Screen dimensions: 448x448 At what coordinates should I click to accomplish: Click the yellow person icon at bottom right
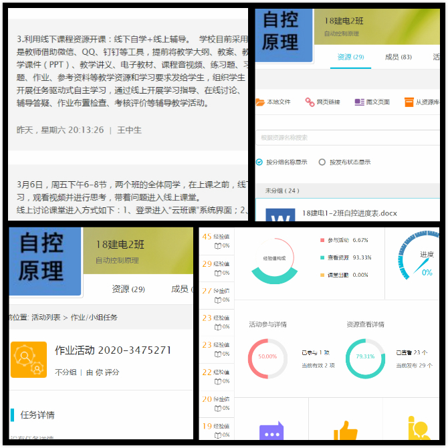coord(419,430)
